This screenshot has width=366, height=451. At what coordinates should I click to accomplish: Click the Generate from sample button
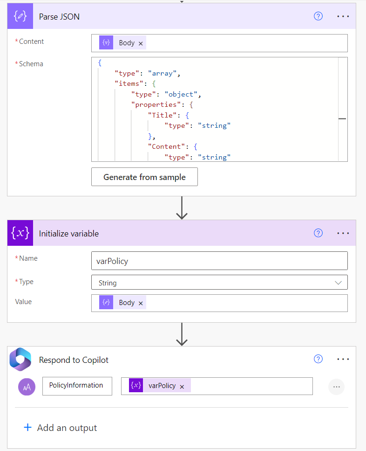[x=144, y=177]
